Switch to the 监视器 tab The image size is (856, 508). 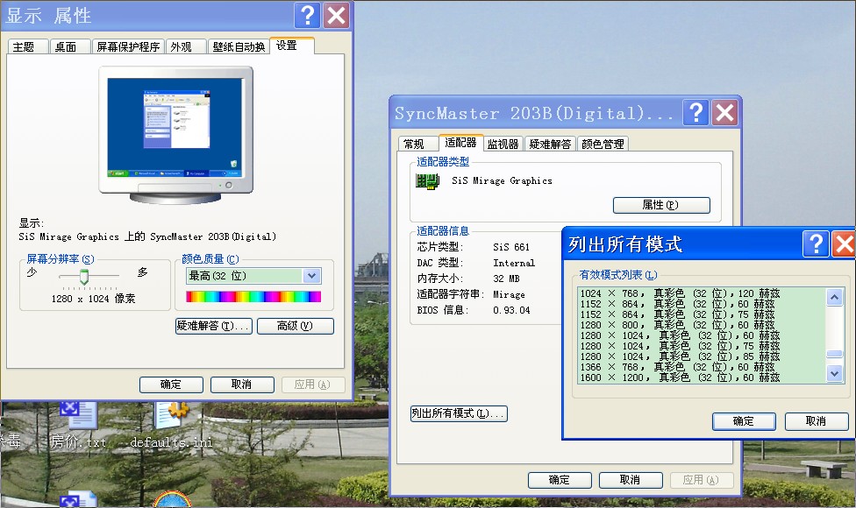coord(503,144)
